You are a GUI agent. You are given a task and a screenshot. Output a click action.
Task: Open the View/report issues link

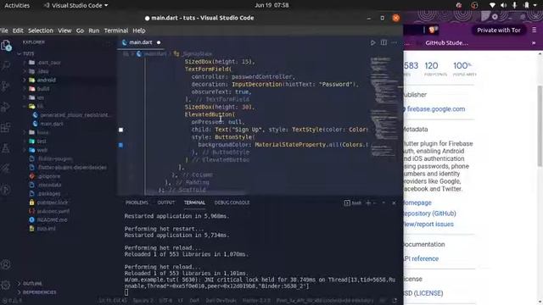(428, 224)
